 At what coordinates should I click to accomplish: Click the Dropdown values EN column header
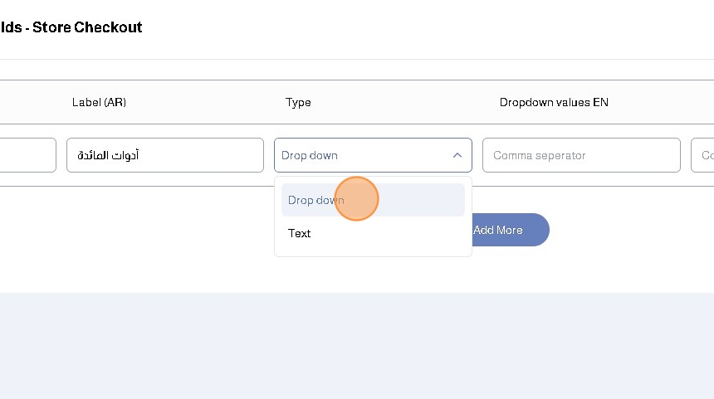tap(554, 102)
